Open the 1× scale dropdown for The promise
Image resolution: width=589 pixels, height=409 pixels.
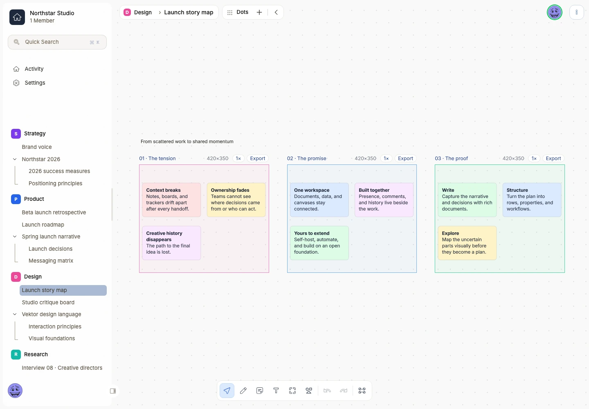pyautogui.click(x=386, y=158)
